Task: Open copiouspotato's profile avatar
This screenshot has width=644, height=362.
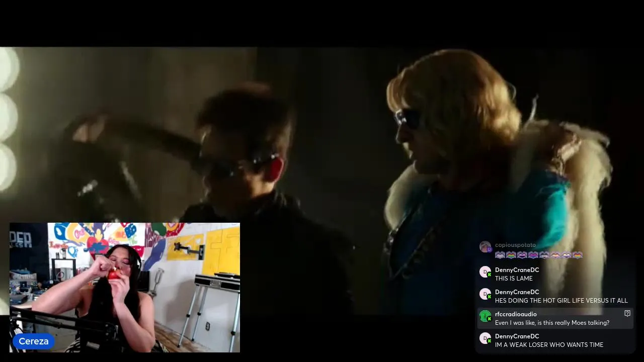Action: coord(485,246)
